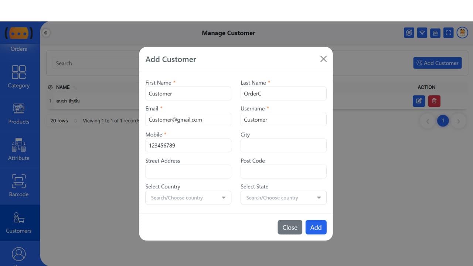Click the red delete trash icon
The width and height of the screenshot is (473, 266).
(434, 101)
